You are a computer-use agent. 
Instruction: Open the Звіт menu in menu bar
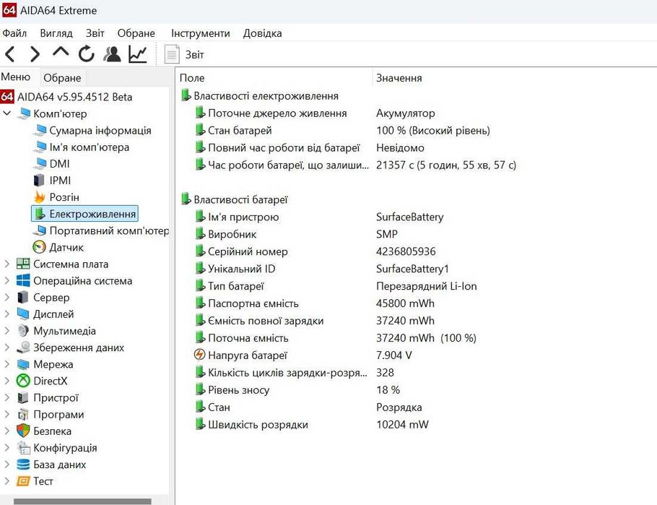[x=95, y=33]
